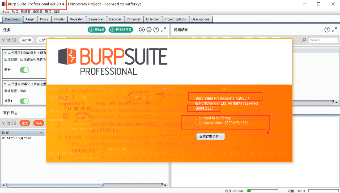Open help for the Tasks (任务) panel

click(x=156, y=30)
